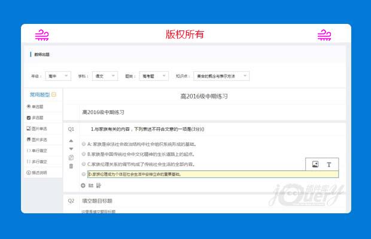The width and height of the screenshot is (371, 239).
Task: Choose 图片多选 in the question type list
Action: [x=37, y=140]
